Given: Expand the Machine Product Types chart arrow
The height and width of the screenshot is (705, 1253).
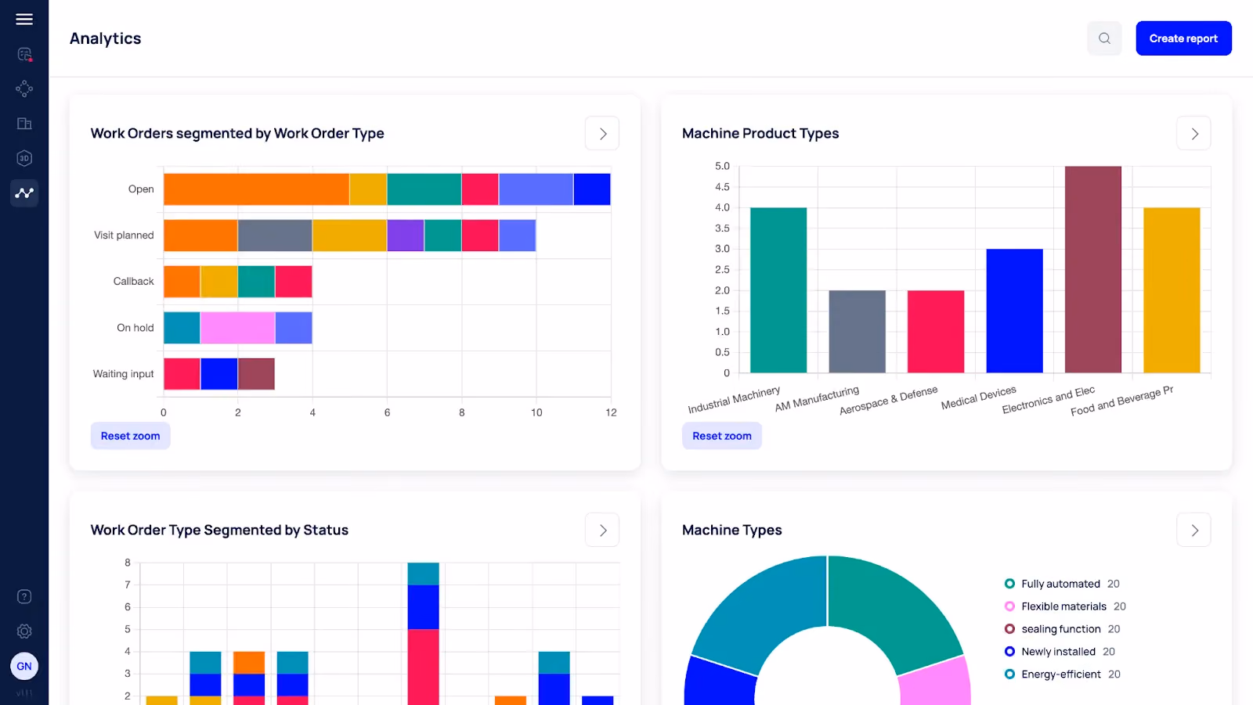Looking at the screenshot, I should point(1193,134).
